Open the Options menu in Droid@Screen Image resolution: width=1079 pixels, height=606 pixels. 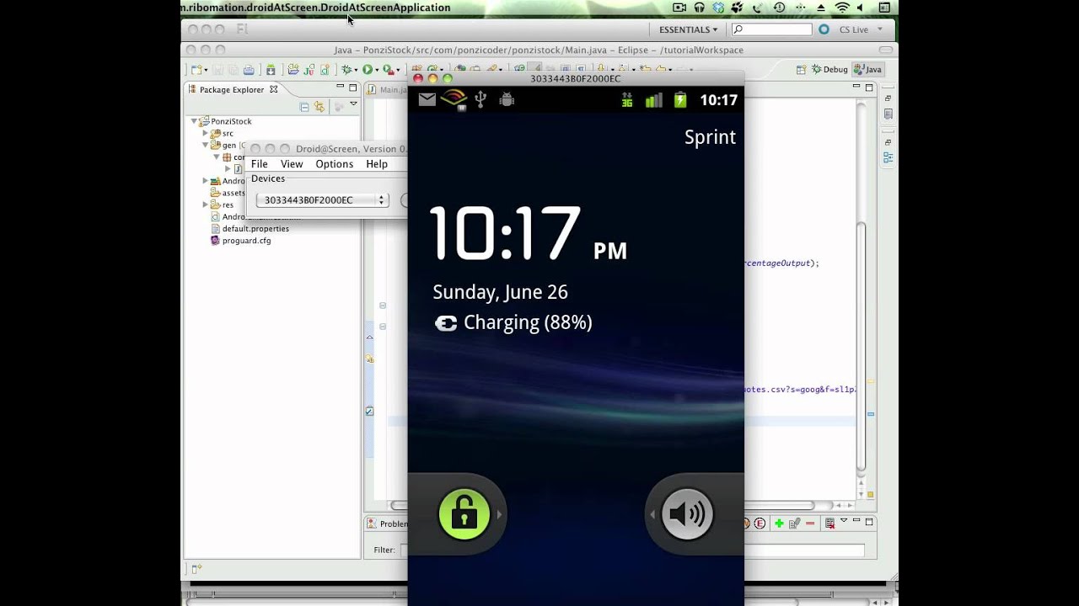[x=335, y=164]
